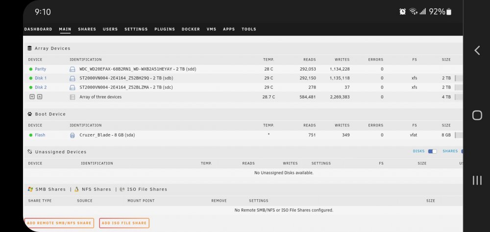
Task: Click the Boot Device section title
Action: (50, 114)
